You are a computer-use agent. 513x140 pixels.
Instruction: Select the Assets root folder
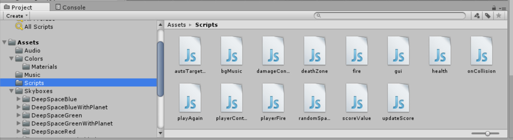pyautogui.click(x=24, y=43)
